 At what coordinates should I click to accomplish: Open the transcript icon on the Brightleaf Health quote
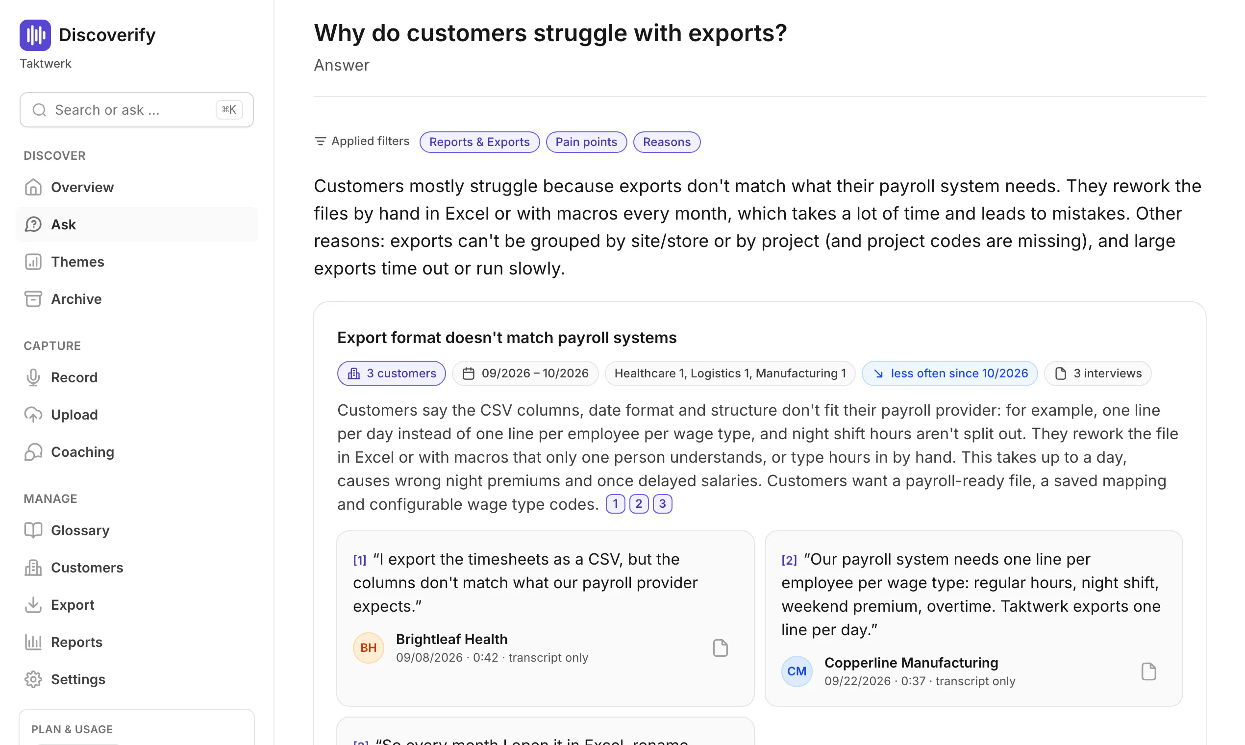pos(721,647)
